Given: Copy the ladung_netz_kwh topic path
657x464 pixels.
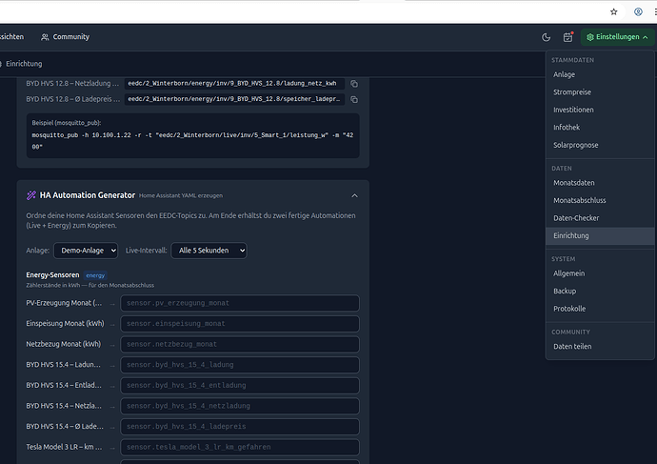Looking at the screenshot, I should [x=353, y=83].
